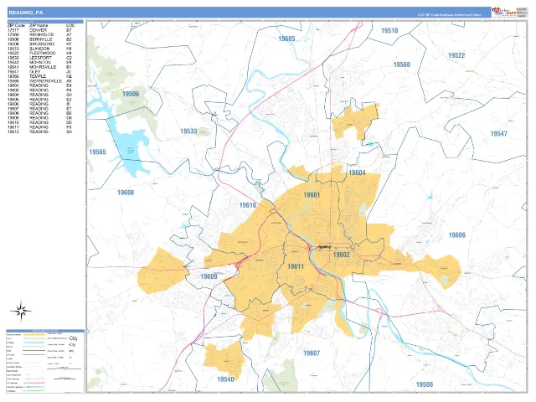
Task: Click the BIRDSBORO row in the ZIP index
Action: (39, 44)
